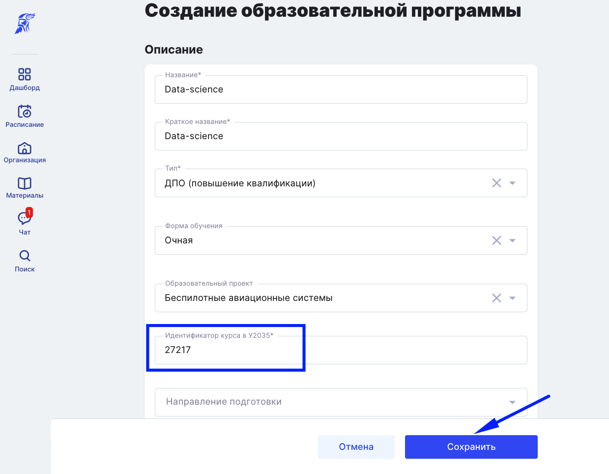Click the blue helmet logo
The width and height of the screenshot is (609, 474).
(25, 23)
